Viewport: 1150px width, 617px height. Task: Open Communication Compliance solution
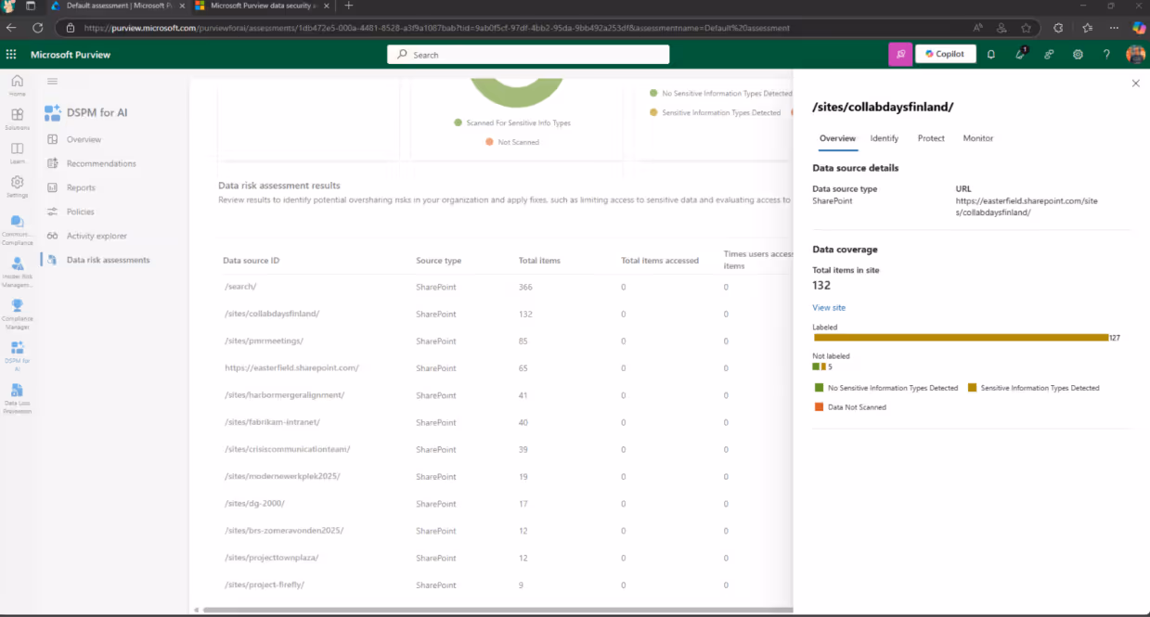pos(17,230)
